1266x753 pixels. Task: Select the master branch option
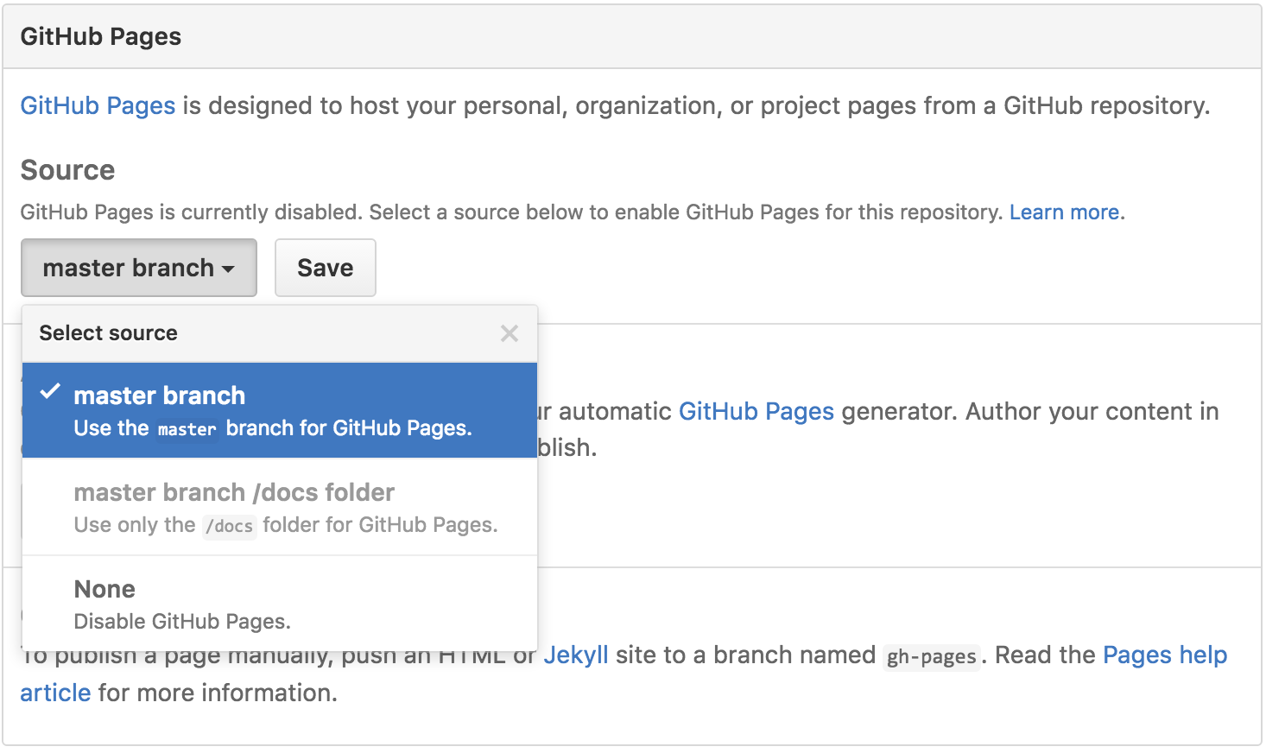(x=280, y=410)
